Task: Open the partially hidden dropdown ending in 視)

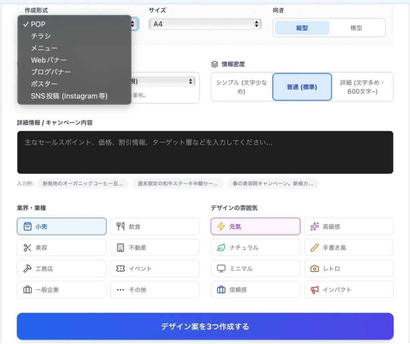Action: pos(163,81)
